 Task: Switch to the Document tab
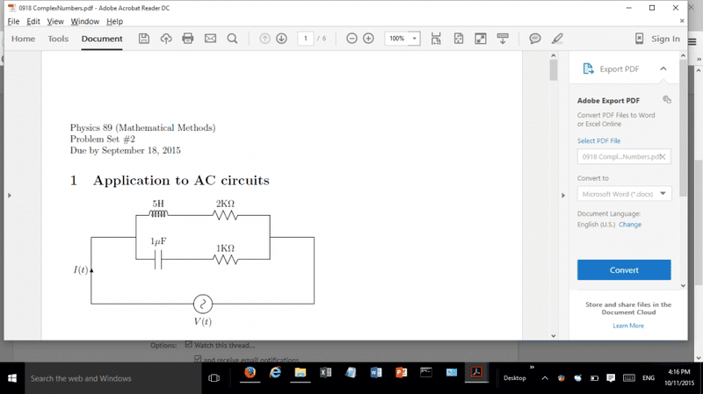(x=102, y=39)
